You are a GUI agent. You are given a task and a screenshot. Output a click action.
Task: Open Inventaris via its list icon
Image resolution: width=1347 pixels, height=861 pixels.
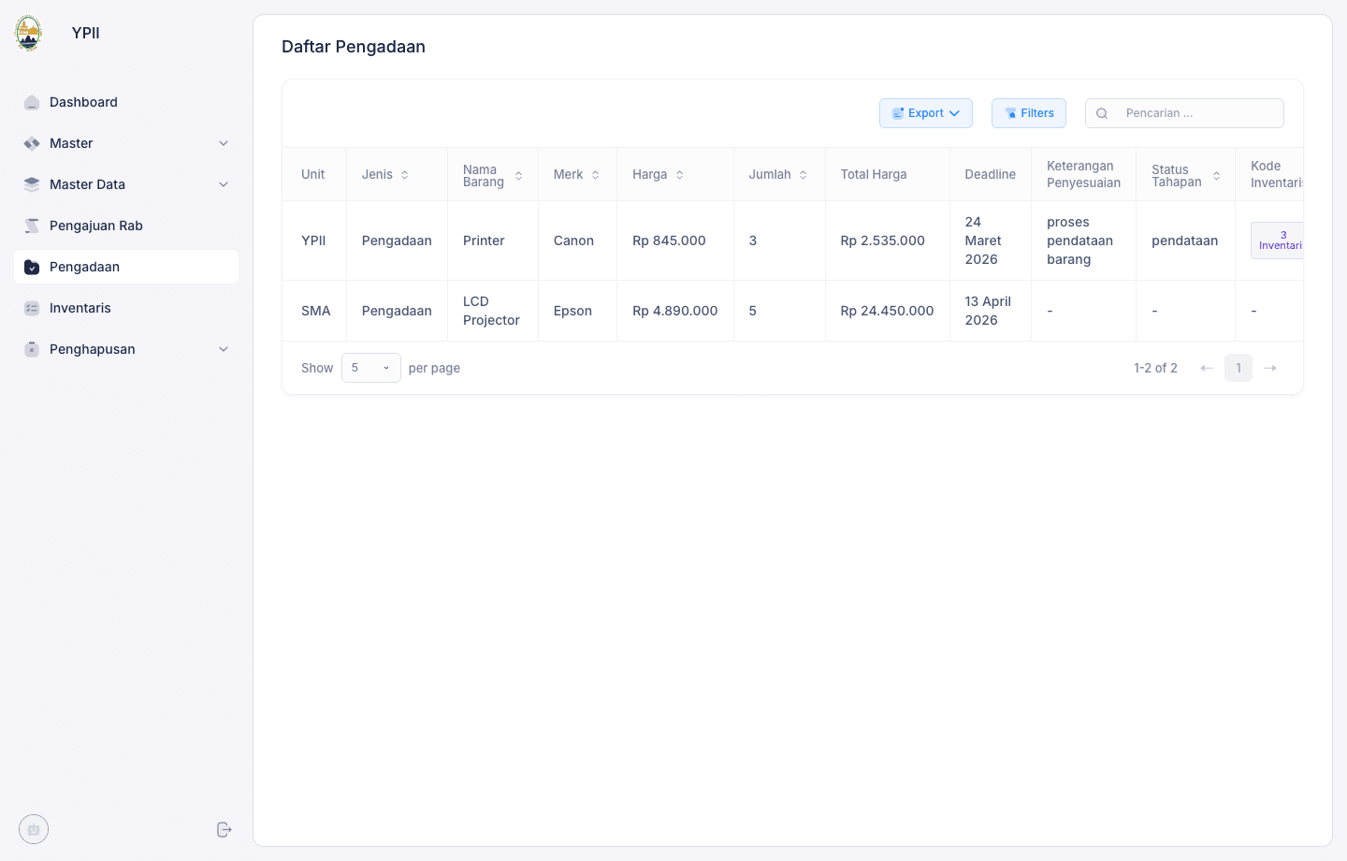click(x=32, y=308)
